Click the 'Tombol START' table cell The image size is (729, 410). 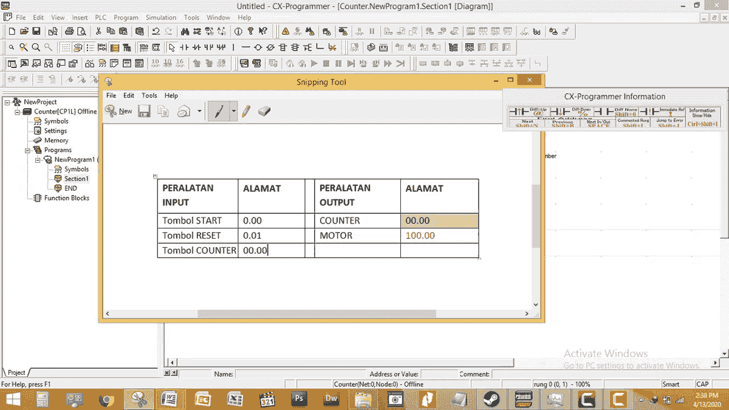(x=198, y=220)
